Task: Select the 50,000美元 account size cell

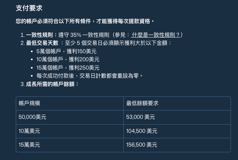Action: coord(33,117)
